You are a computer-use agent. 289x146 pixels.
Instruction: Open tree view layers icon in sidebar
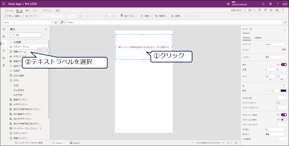tap(4, 37)
